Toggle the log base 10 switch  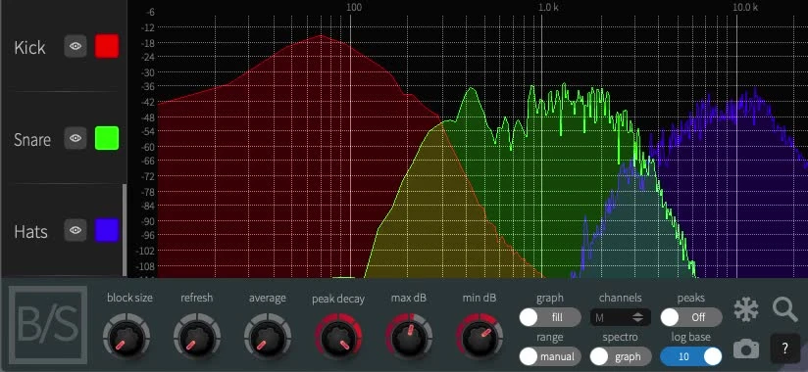(x=691, y=356)
